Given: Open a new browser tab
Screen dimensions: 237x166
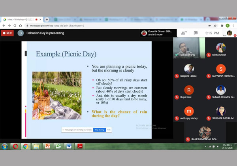Looking at the screenshot, I should point(47,19).
